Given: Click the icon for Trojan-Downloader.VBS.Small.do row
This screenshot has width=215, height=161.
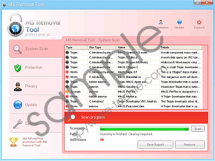Looking at the screenshot, I should tap(67, 101).
